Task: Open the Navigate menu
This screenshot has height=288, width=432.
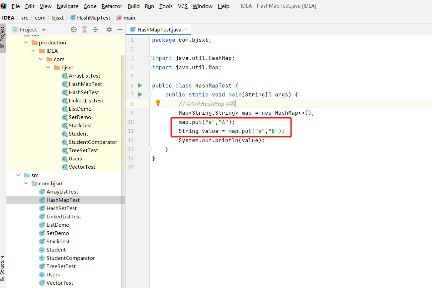Action: (67, 6)
